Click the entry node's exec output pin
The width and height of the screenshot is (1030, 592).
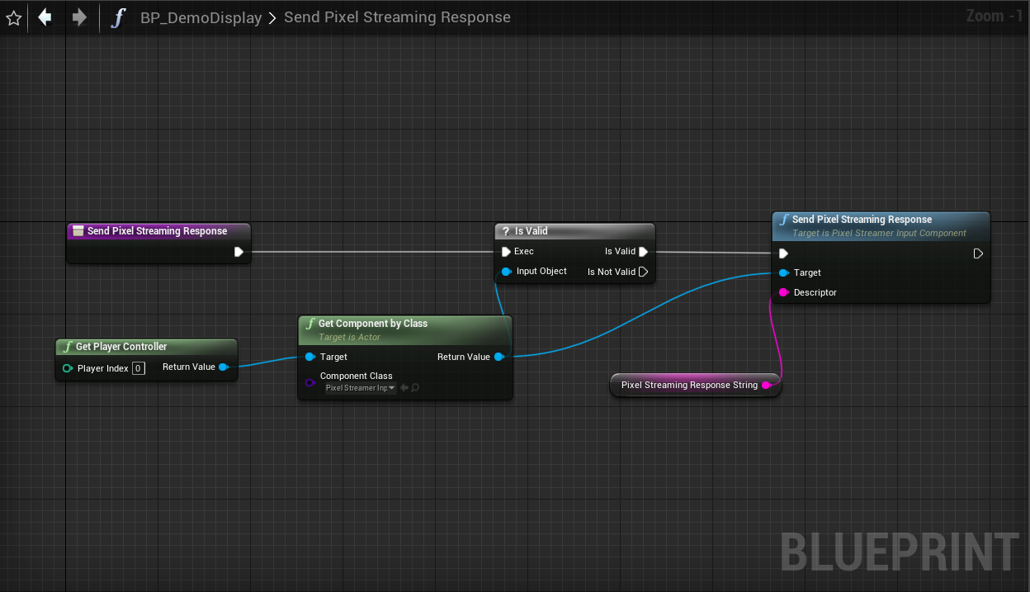(239, 252)
